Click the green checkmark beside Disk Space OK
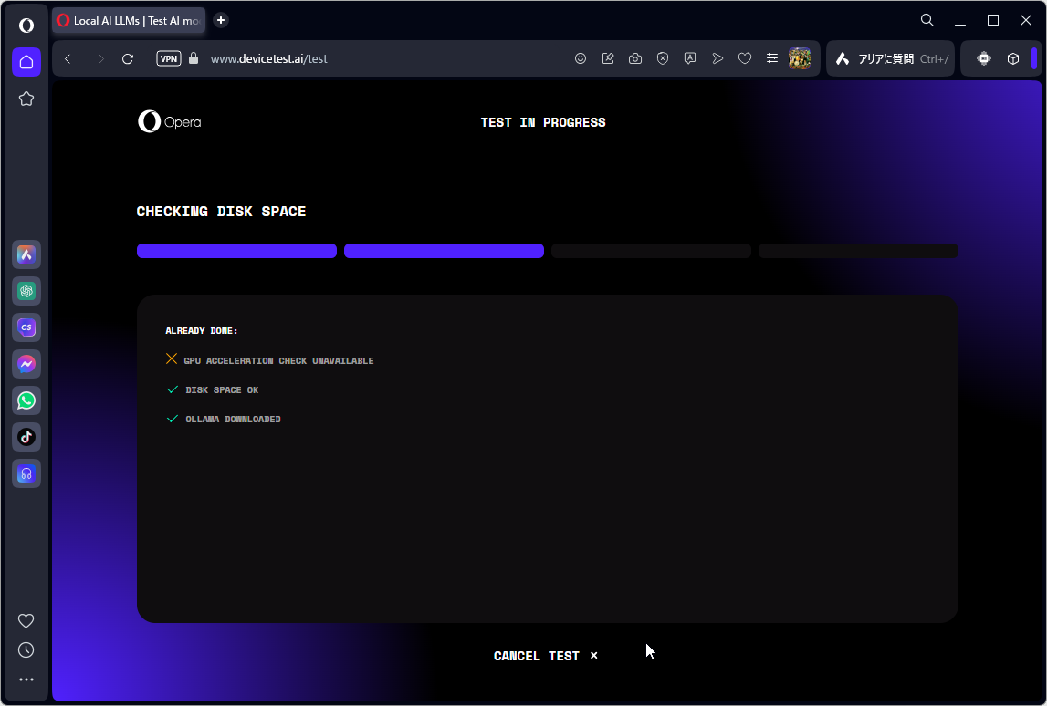 point(173,389)
